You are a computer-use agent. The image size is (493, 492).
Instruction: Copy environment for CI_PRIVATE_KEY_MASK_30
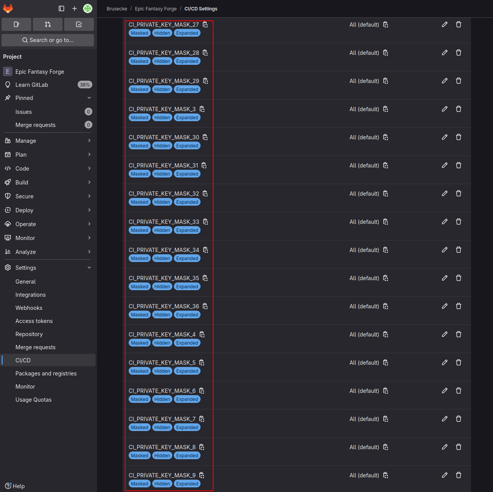(385, 137)
